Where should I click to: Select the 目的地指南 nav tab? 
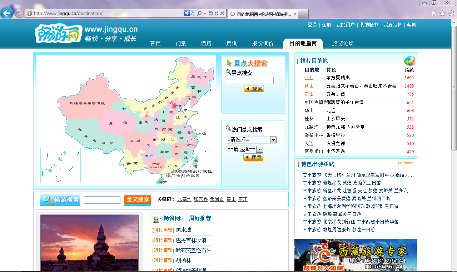coord(303,43)
